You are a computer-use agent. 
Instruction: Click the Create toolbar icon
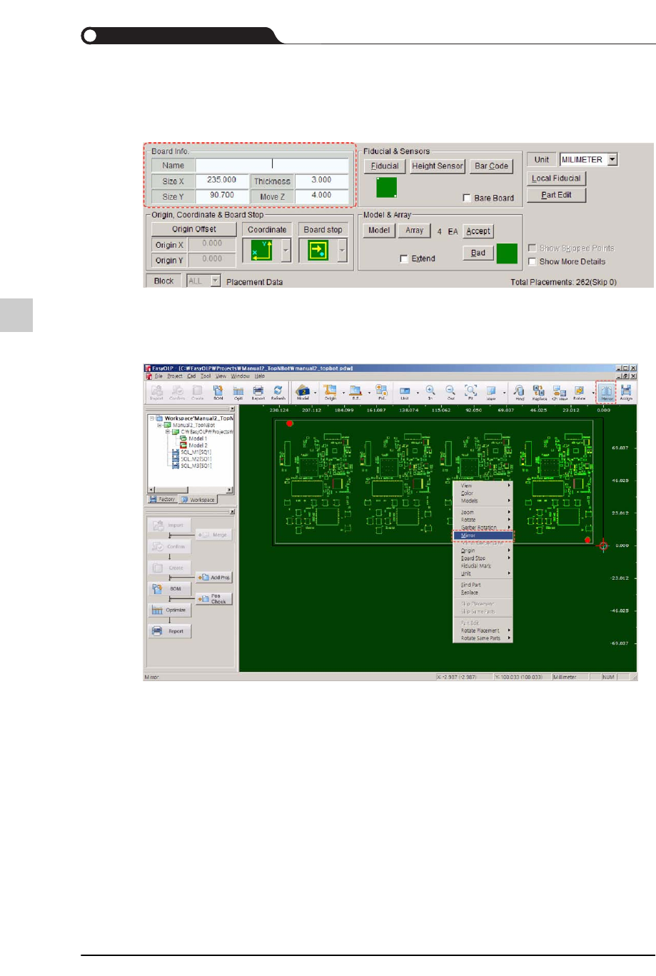[x=197, y=391]
